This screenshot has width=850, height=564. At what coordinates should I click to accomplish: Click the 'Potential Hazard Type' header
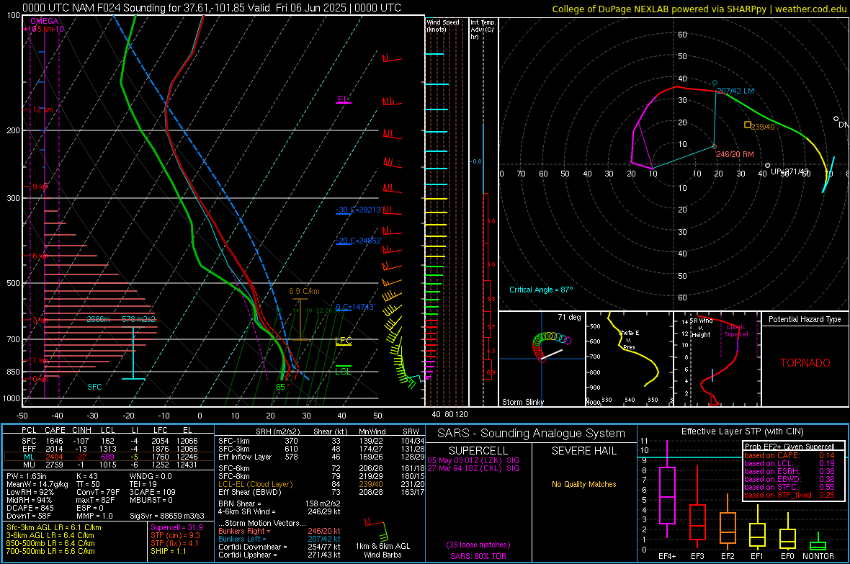click(x=805, y=319)
